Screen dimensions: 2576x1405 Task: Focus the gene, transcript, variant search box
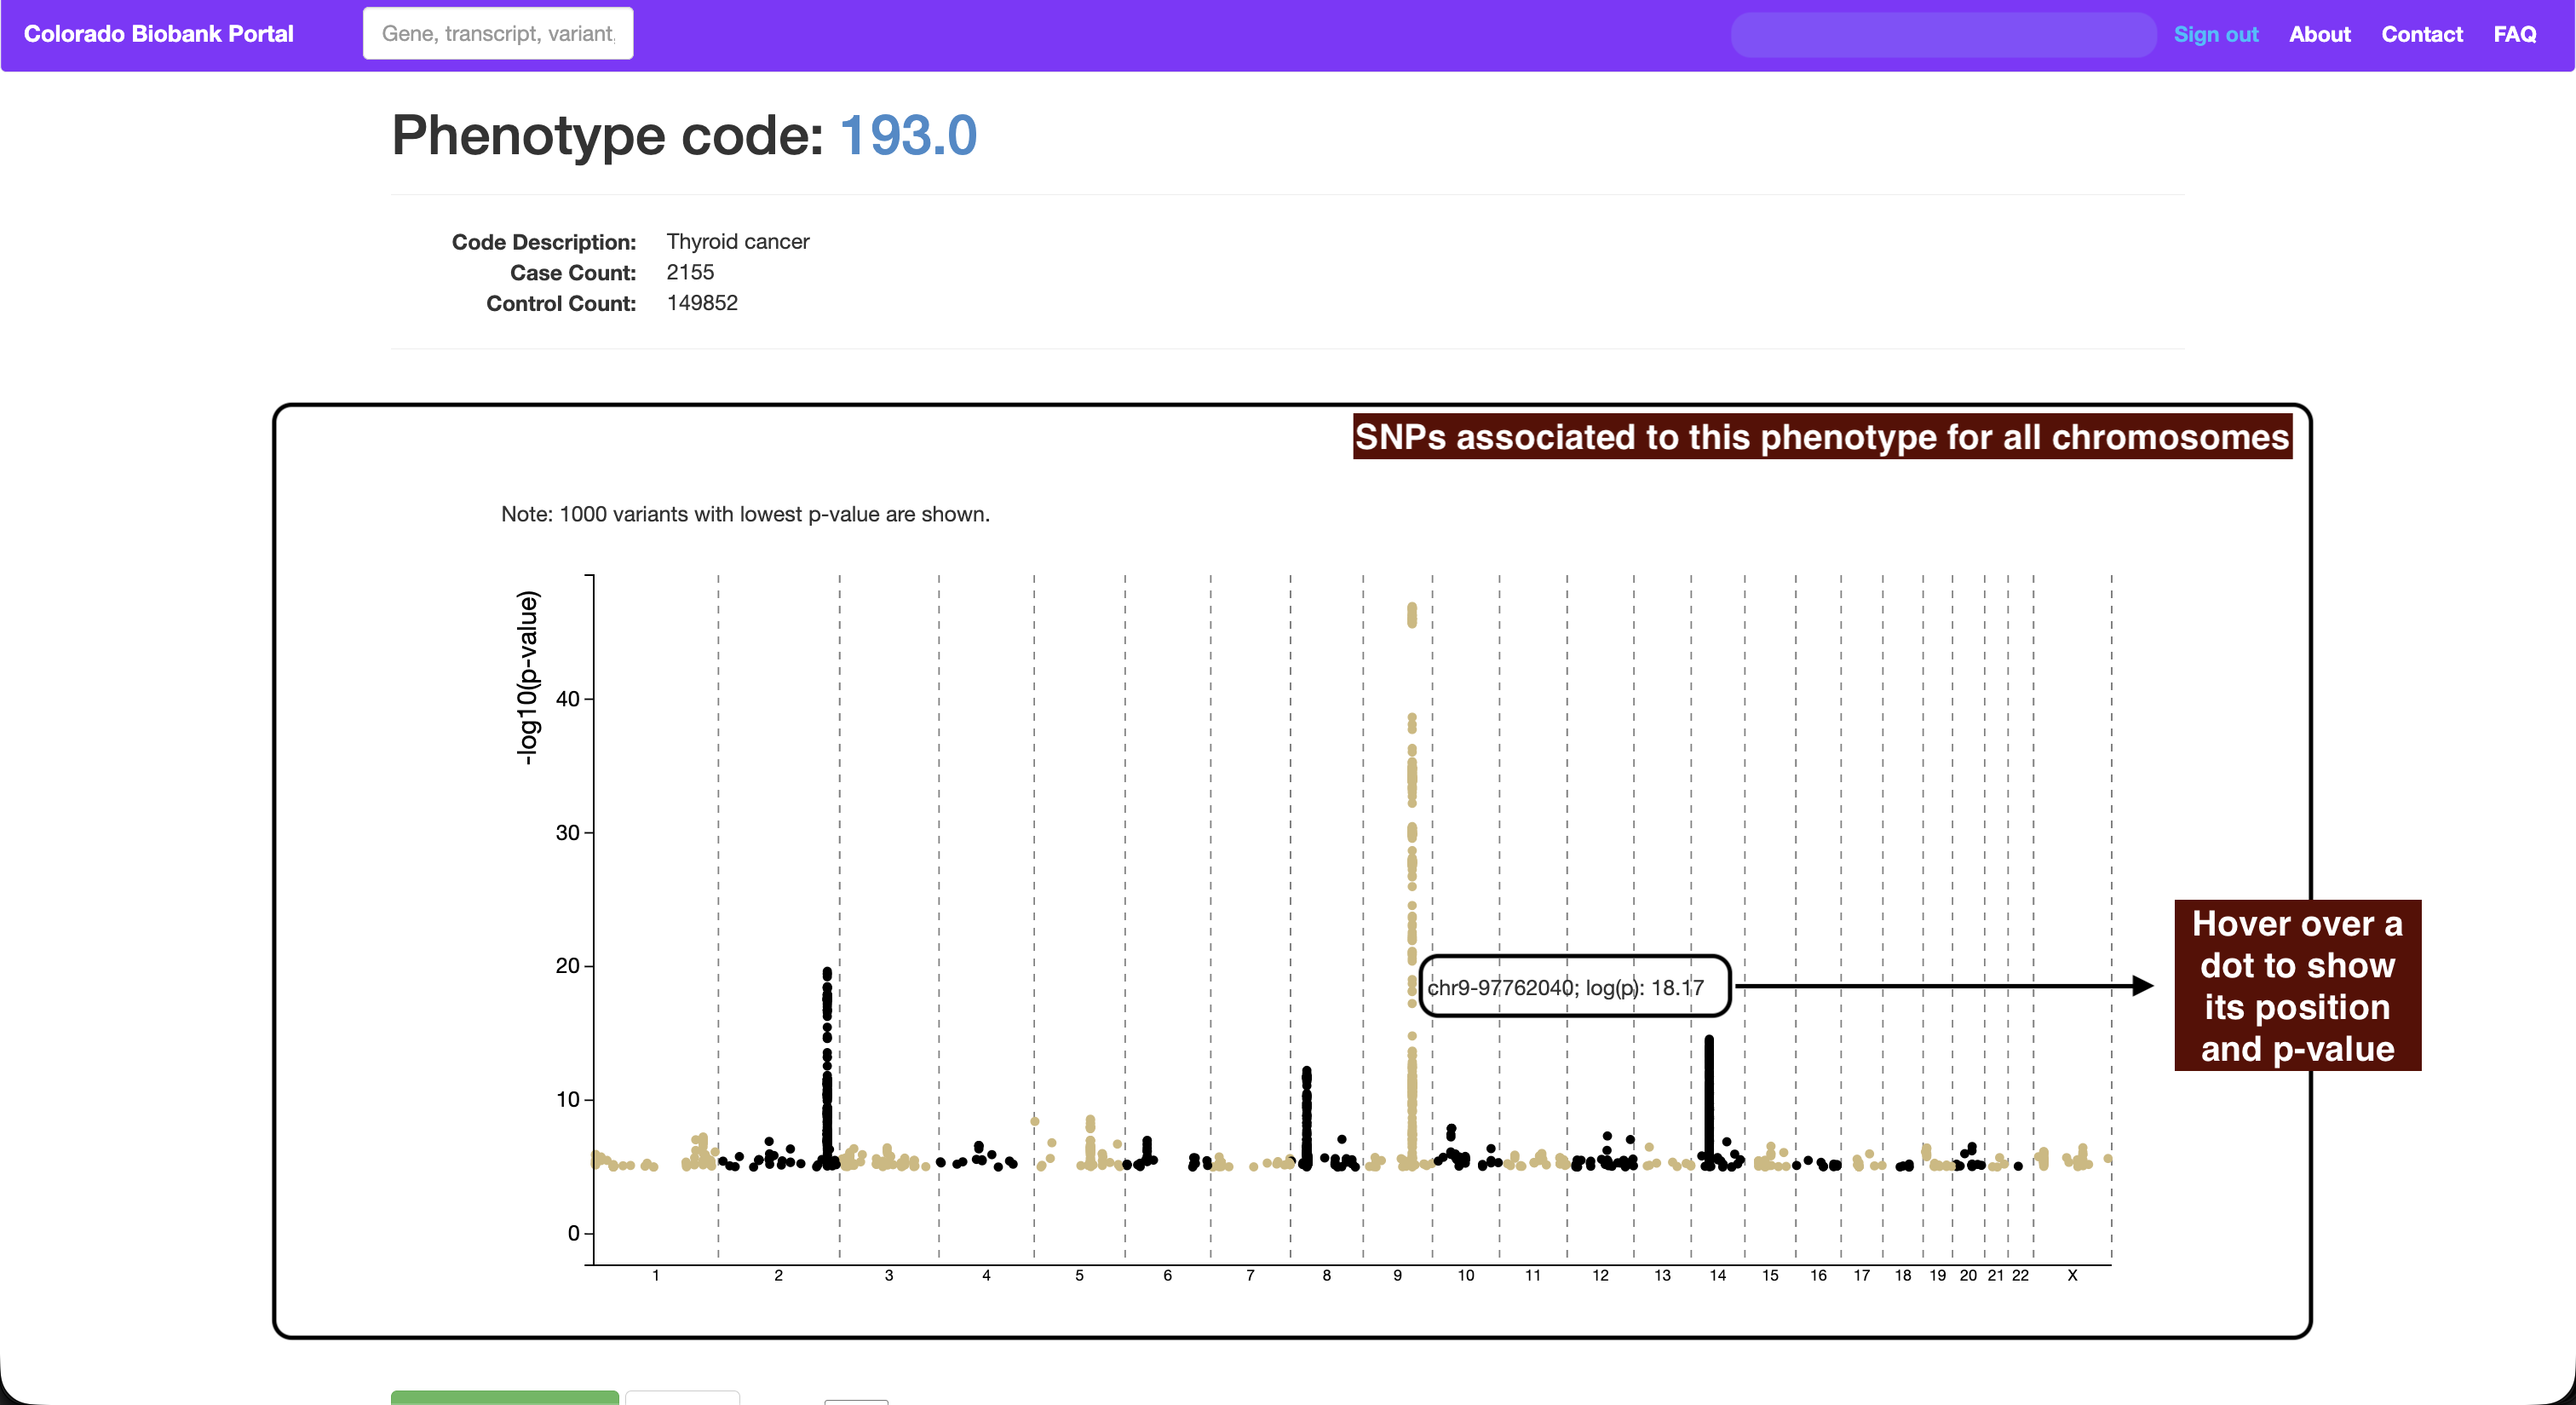497,34
